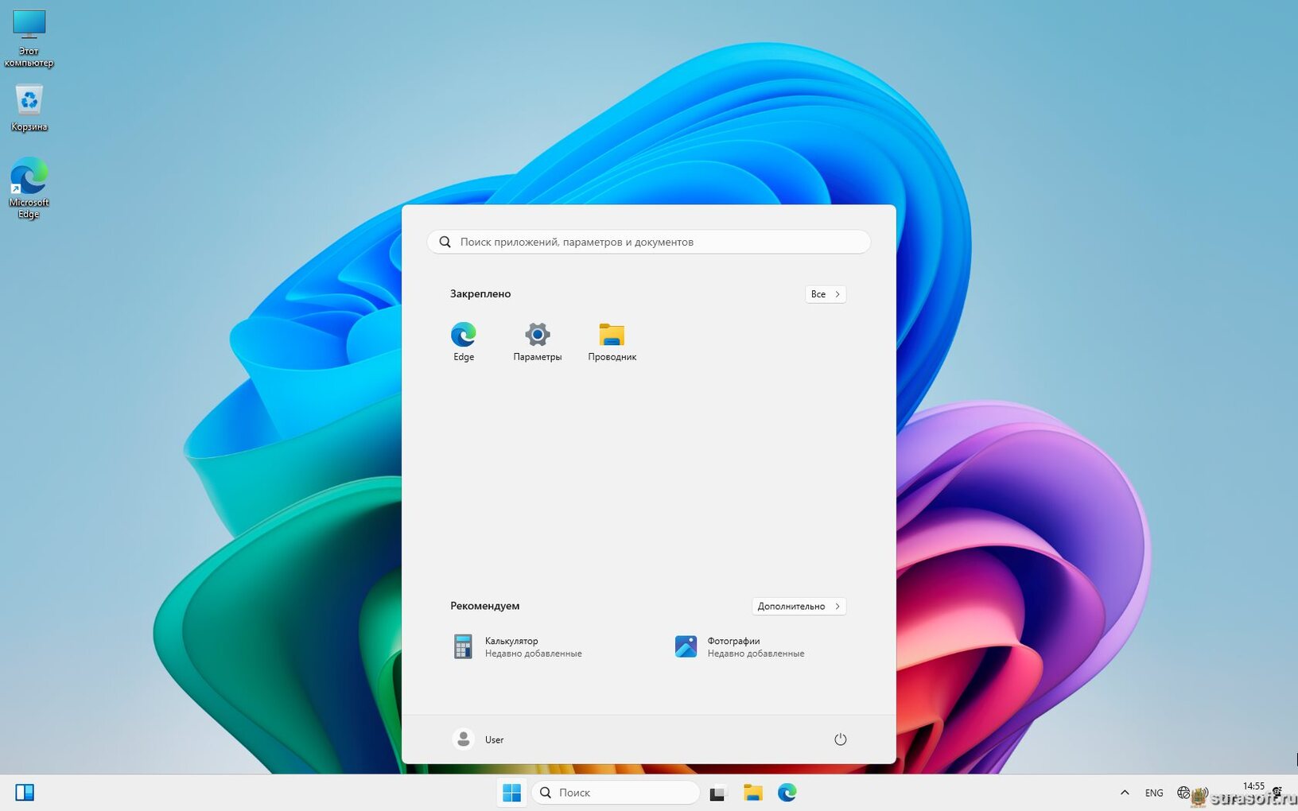Open Проводник pinned app in Start menu

coord(612,341)
